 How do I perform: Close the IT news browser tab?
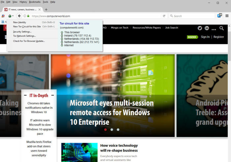point(40,10)
